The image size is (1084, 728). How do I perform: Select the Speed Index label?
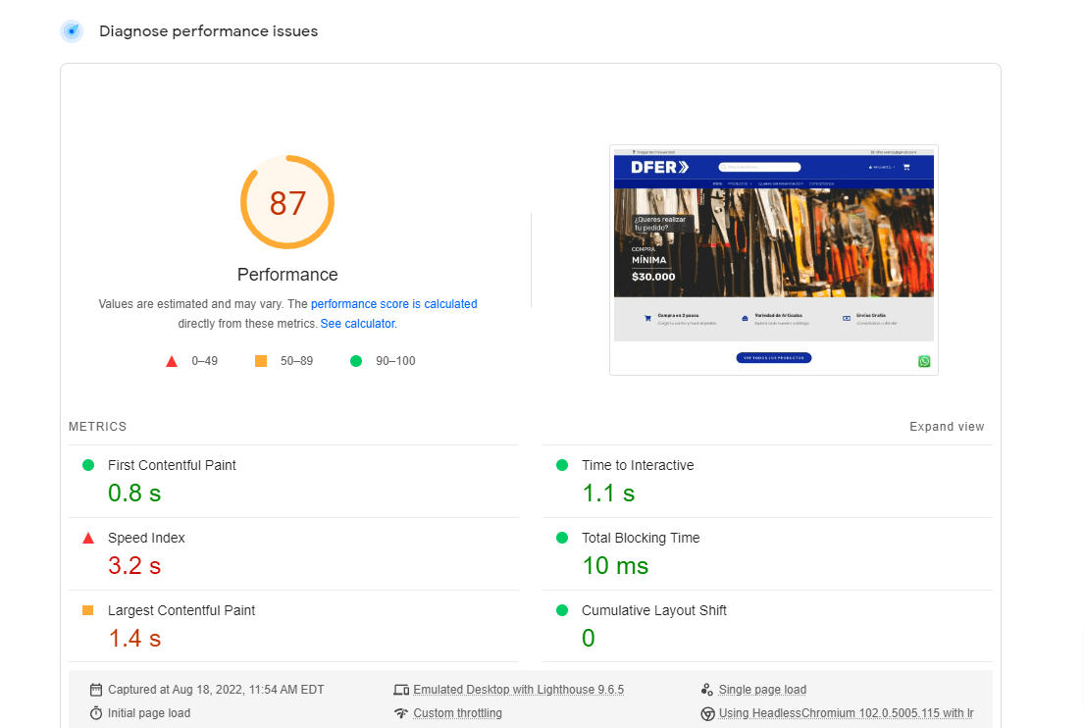point(146,538)
